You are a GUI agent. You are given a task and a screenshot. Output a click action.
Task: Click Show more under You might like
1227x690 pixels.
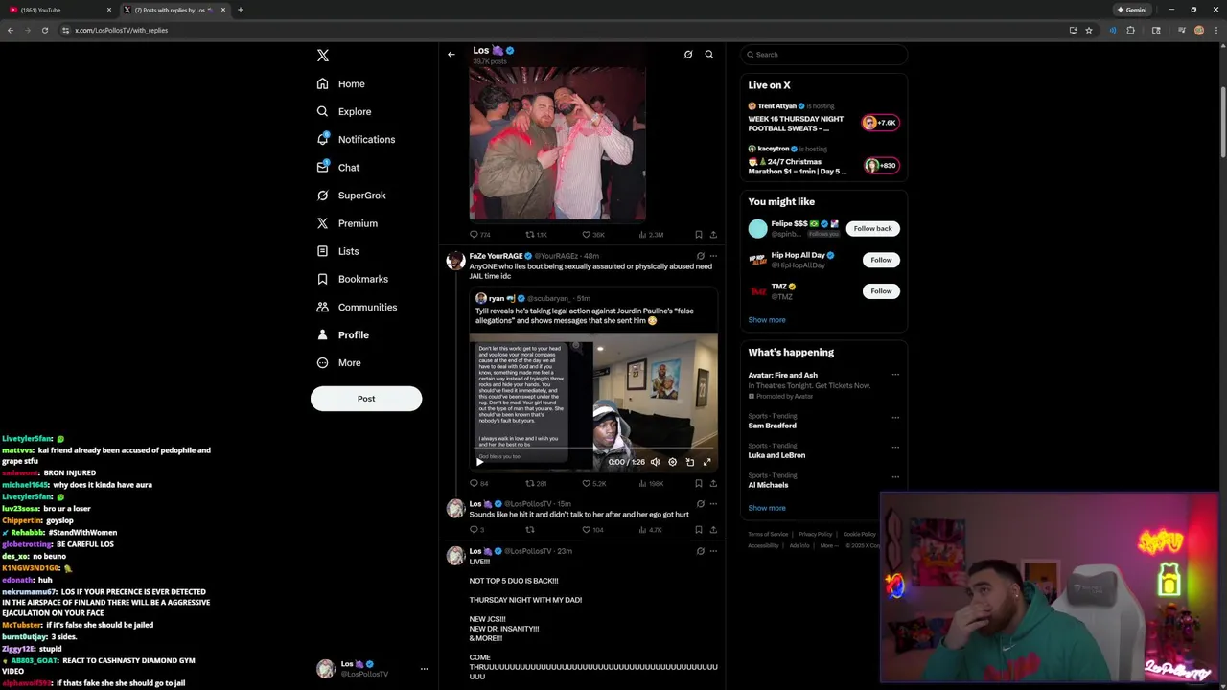[x=767, y=319]
